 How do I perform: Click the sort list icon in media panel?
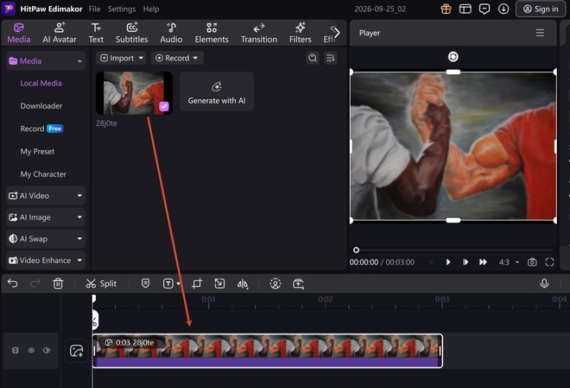pyautogui.click(x=331, y=58)
